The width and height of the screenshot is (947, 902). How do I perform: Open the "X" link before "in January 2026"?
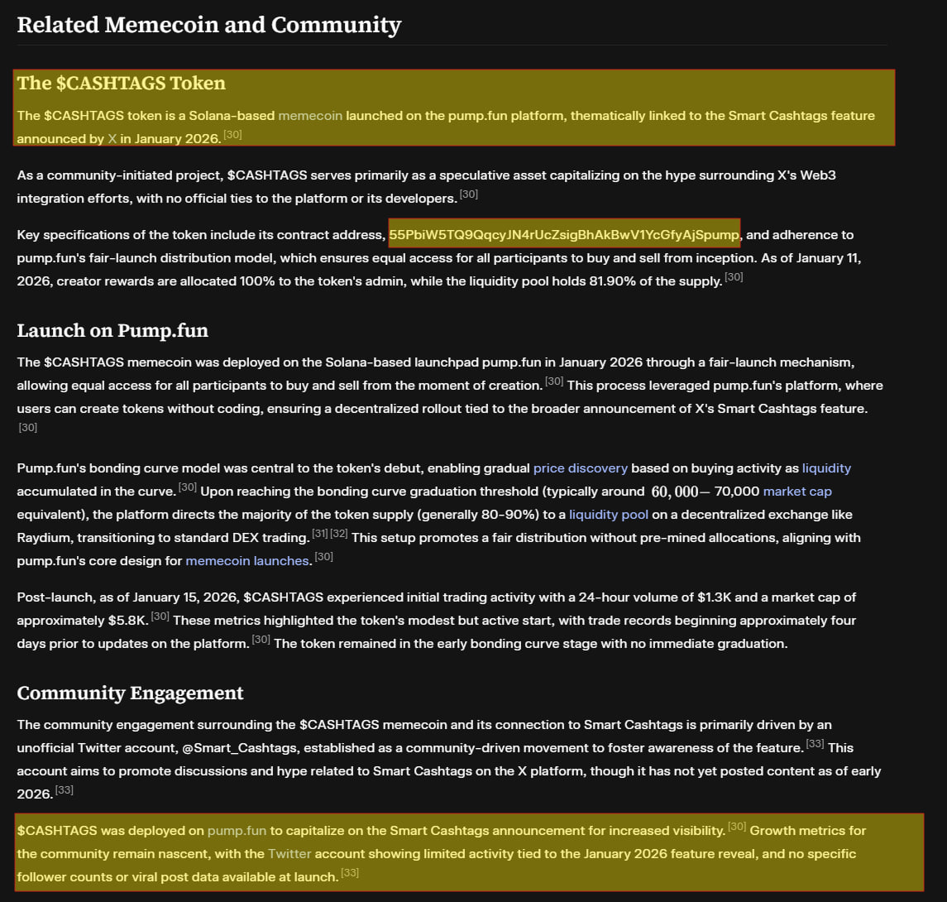112,139
